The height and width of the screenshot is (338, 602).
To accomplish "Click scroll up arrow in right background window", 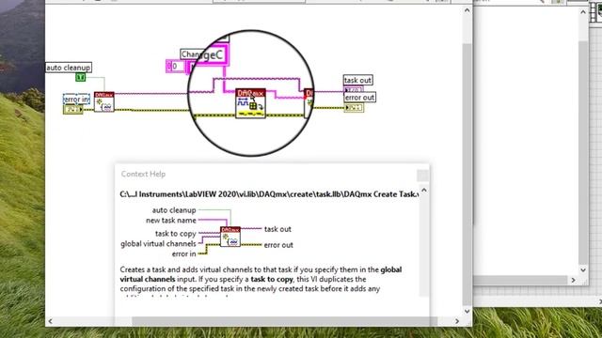I will 583,12.
